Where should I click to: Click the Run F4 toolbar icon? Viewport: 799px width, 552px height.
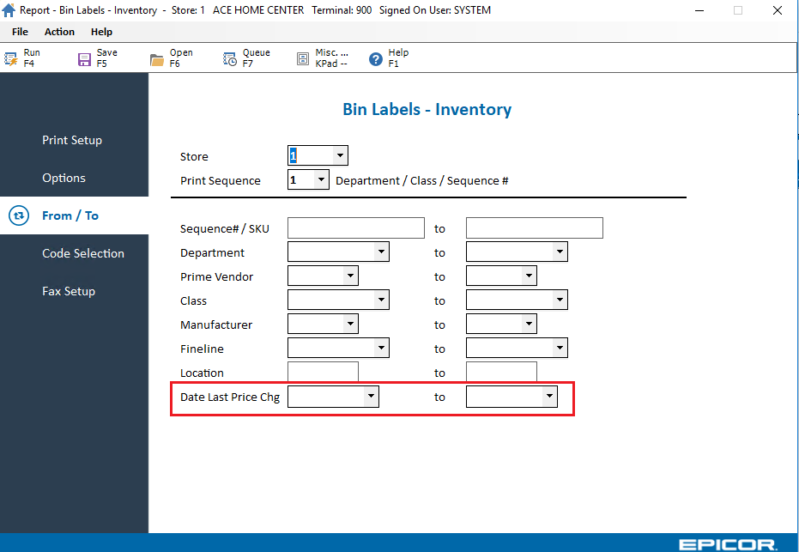pos(11,59)
